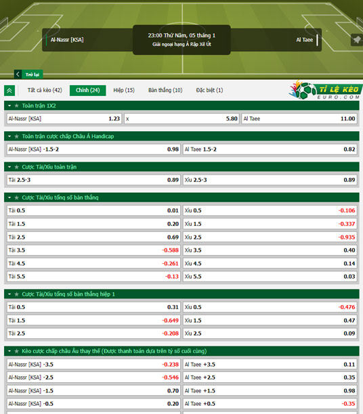Pick Al-Nassr -3.5 at -0.238
The width and height of the screenshot is (363, 414).
(x=93, y=365)
